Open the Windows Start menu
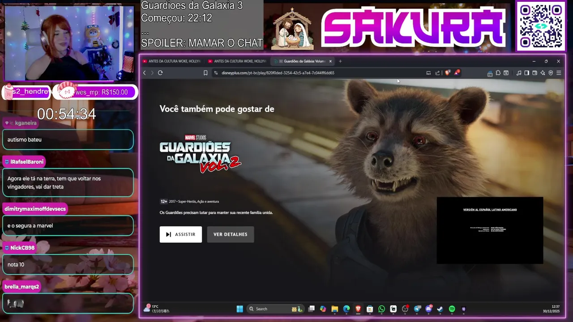Viewport: 573px width, 322px height. (x=239, y=309)
